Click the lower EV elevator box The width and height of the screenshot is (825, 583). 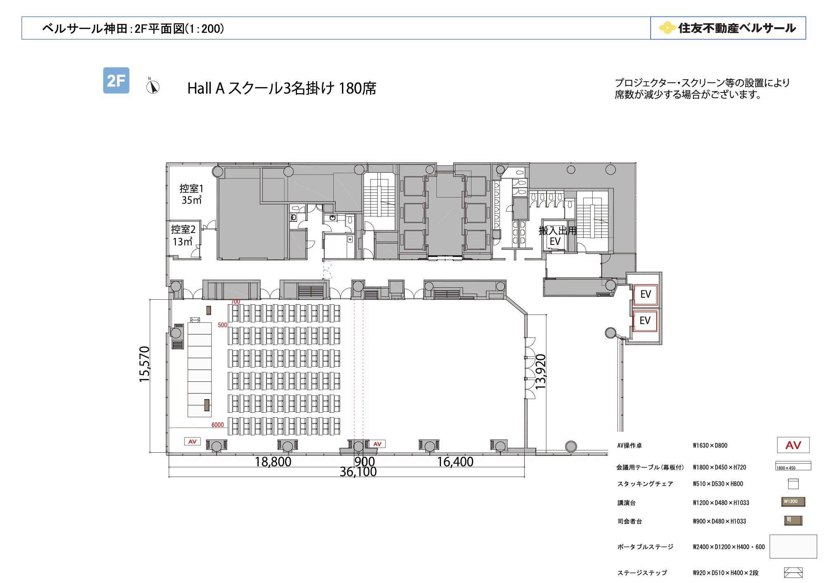645,321
